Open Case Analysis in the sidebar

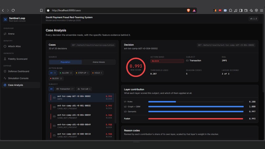coord(21,85)
